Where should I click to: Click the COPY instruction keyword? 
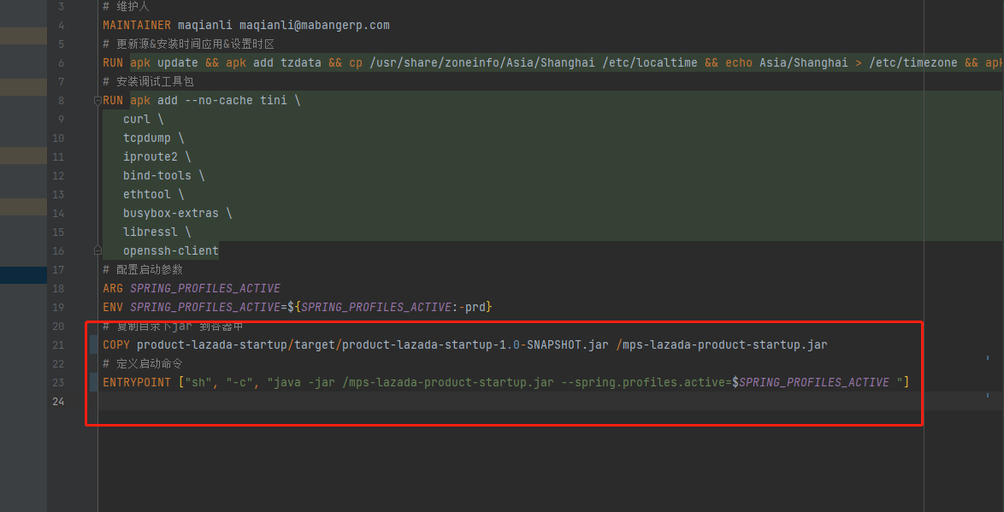coord(116,345)
